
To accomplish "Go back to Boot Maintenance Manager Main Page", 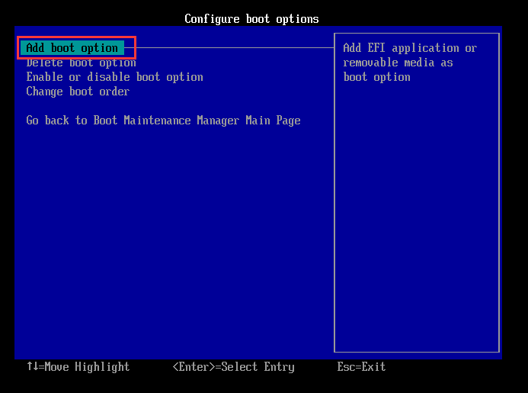I will (163, 121).
